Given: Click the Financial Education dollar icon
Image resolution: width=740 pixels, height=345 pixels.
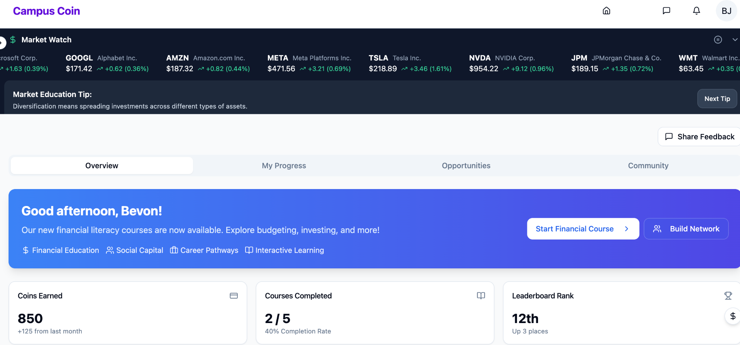Looking at the screenshot, I should pyautogui.click(x=25, y=250).
